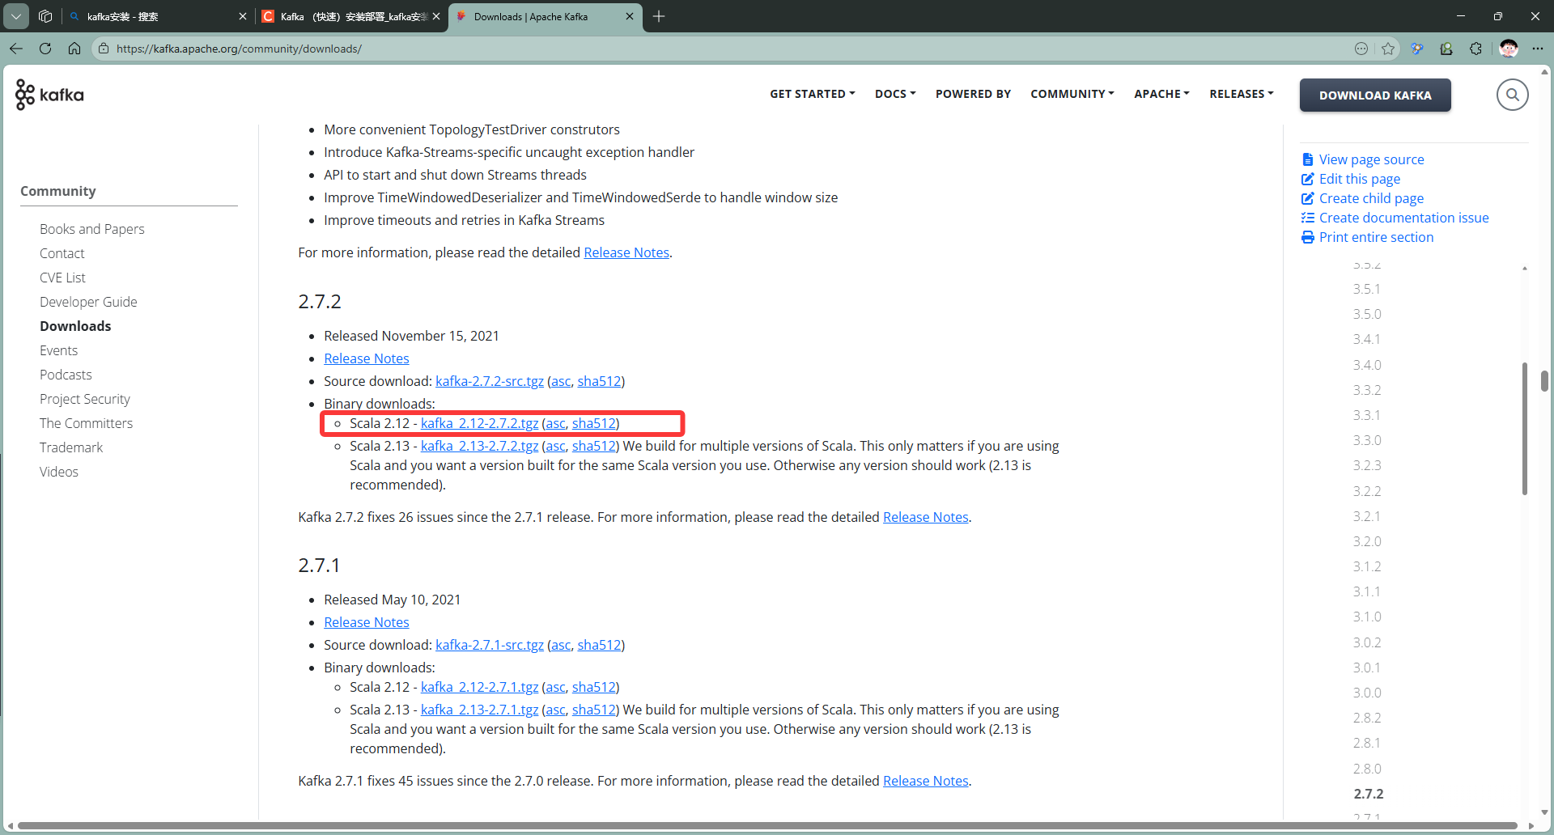Add page to favorites star icon
This screenshot has width=1554, height=835.
1388,49
